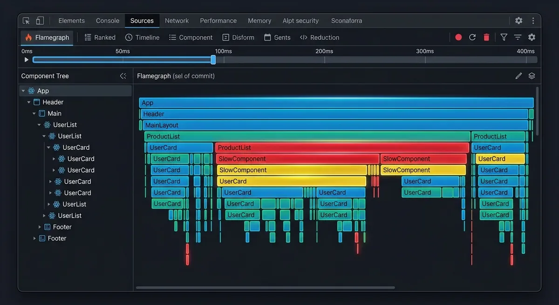Viewport: 559px width, 305px height.
Task: Select the red ProductList bar
Action: click(x=342, y=148)
